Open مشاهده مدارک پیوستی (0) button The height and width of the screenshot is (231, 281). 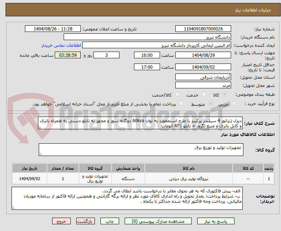158,221
